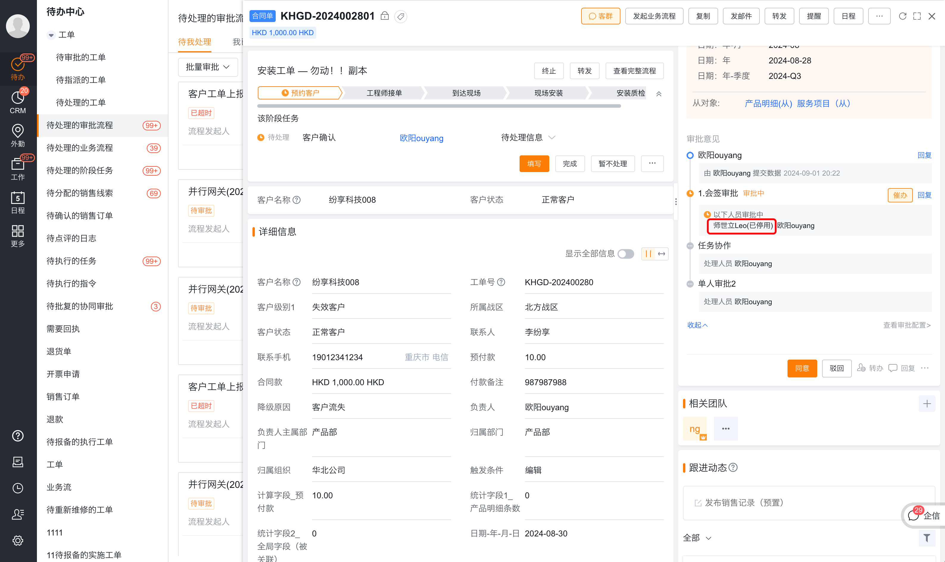Collapse the 工单 tree group
Image resolution: width=945 pixels, height=562 pixels.
(x=51, y=35)
